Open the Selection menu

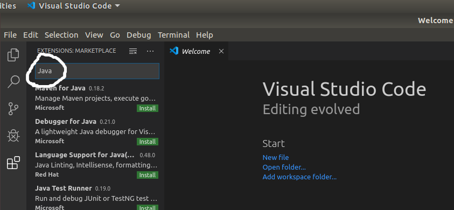click(61, 35)
